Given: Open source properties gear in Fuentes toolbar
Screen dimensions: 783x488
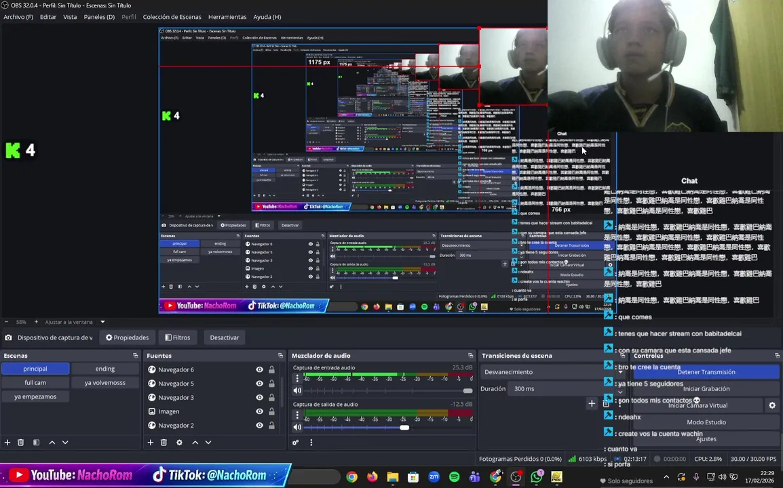Looking at the screenshot, I should point(179,443).
